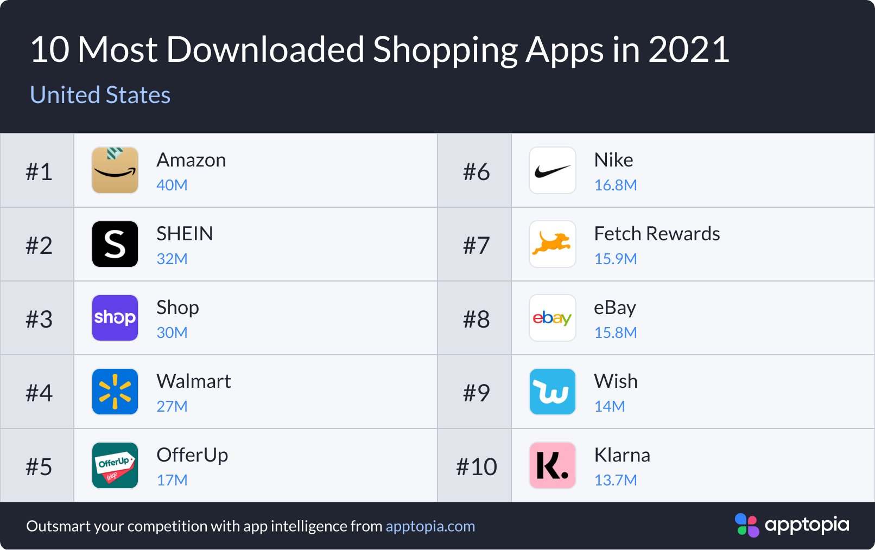Click the Amazon app icon
This screenshot has height=550, width=875.
(x=115, y=170)
